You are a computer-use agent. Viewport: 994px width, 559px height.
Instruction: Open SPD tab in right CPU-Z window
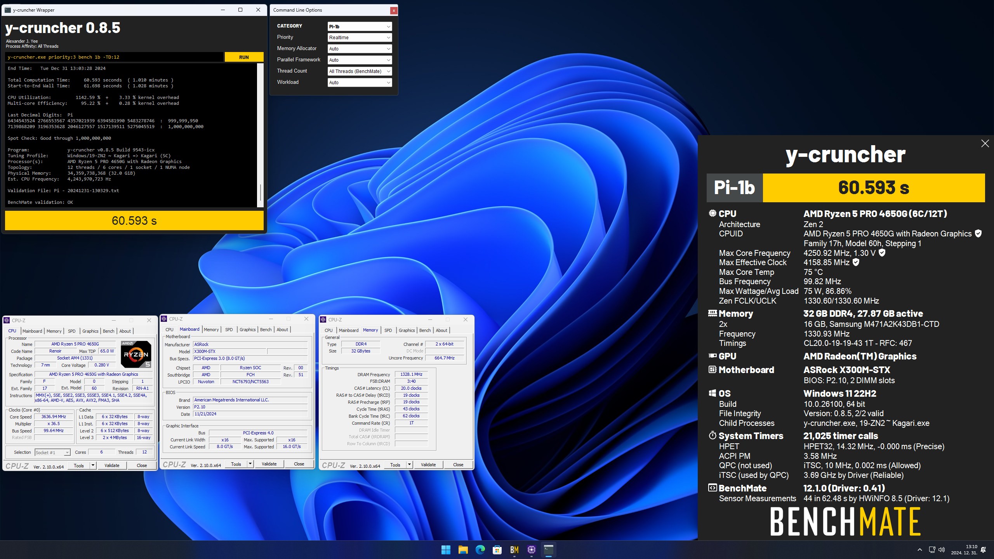(388, 330)
